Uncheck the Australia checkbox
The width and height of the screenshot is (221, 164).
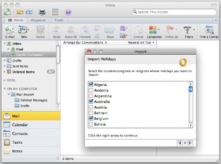91,101
